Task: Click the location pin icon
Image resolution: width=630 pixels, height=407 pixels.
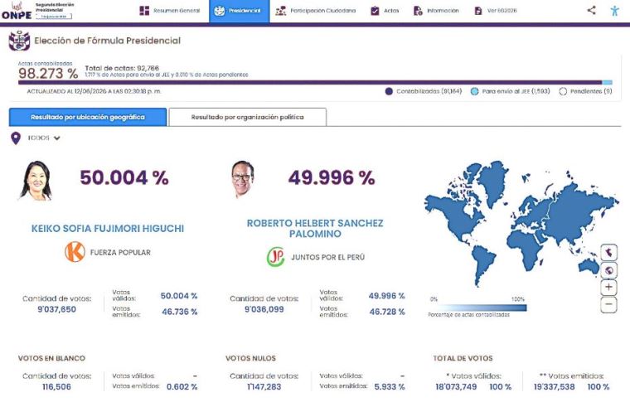Action: [15, 138]
